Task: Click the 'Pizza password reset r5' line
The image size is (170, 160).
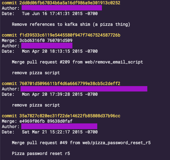Action: [41, 154]
